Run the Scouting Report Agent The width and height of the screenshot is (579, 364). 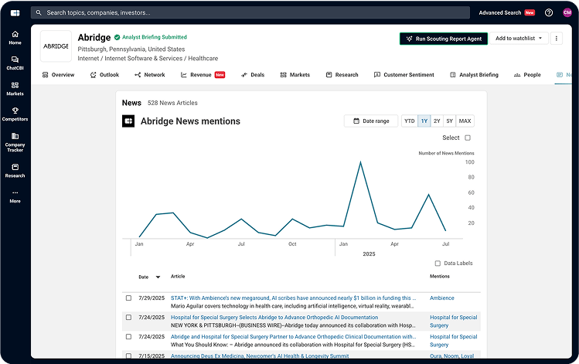coord(444,39)
